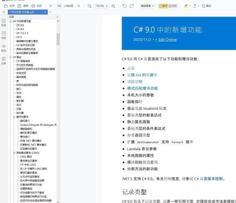Save the document using the save icon
Screen dimensions: 236x203
(x=19, y=6)
